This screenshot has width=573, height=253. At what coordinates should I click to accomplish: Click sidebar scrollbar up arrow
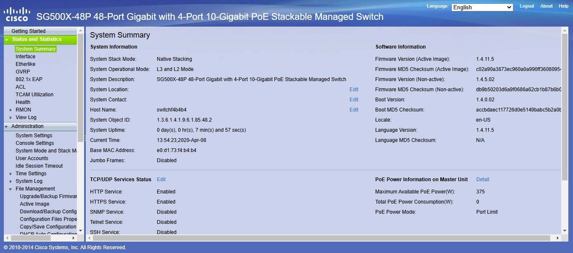point(81,30)
